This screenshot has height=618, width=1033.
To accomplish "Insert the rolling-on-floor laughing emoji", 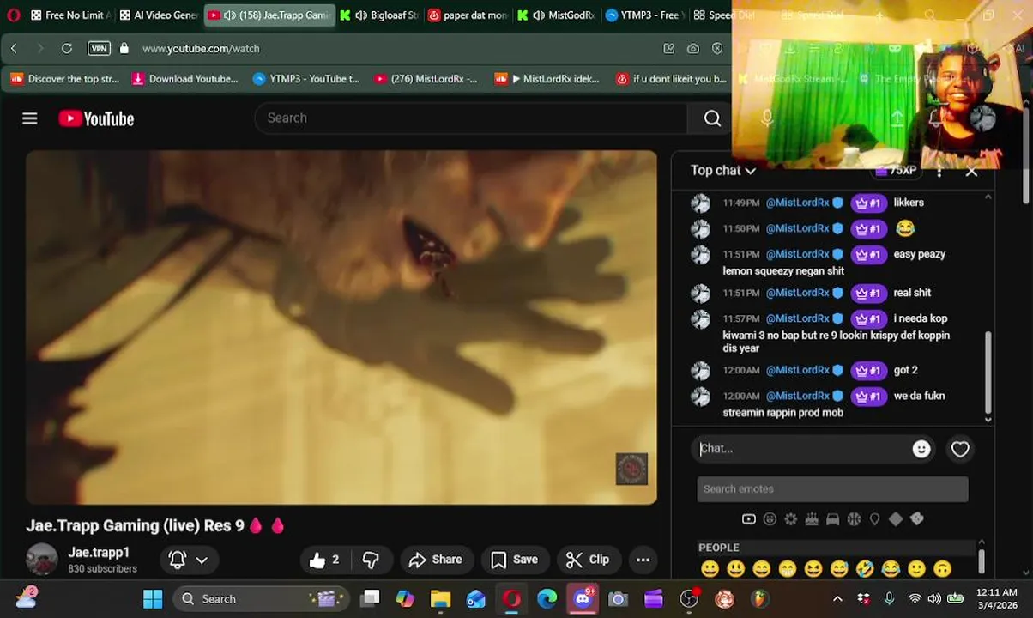I will [x=865, y=568].
